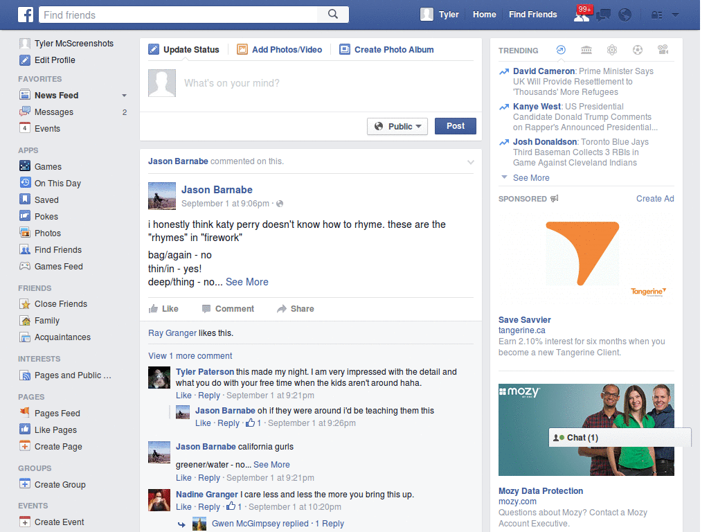Go to Home in top bar
The image size is (709, 532).
pos(484,15)
